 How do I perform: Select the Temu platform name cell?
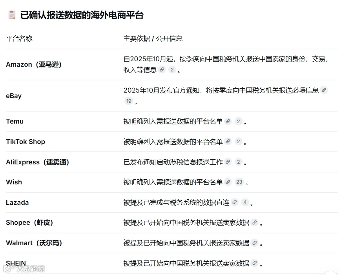15,121
